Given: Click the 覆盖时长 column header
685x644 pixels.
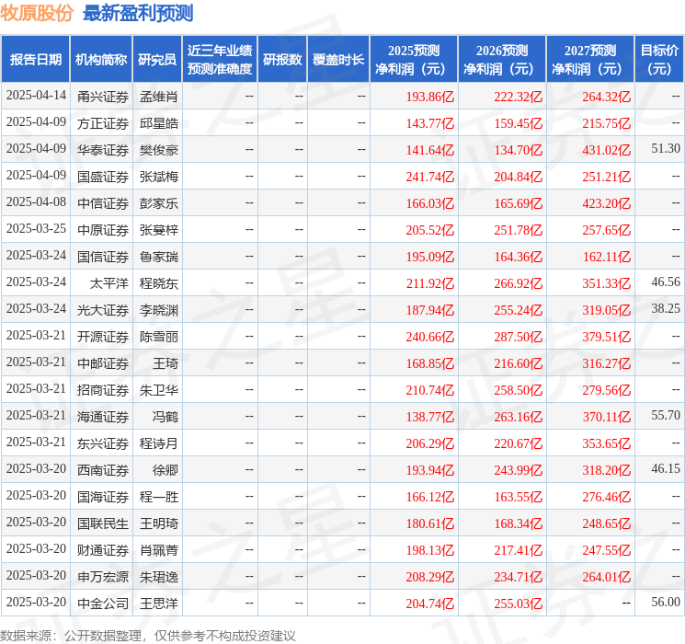Looking at the screenshot, I should 338,59.
